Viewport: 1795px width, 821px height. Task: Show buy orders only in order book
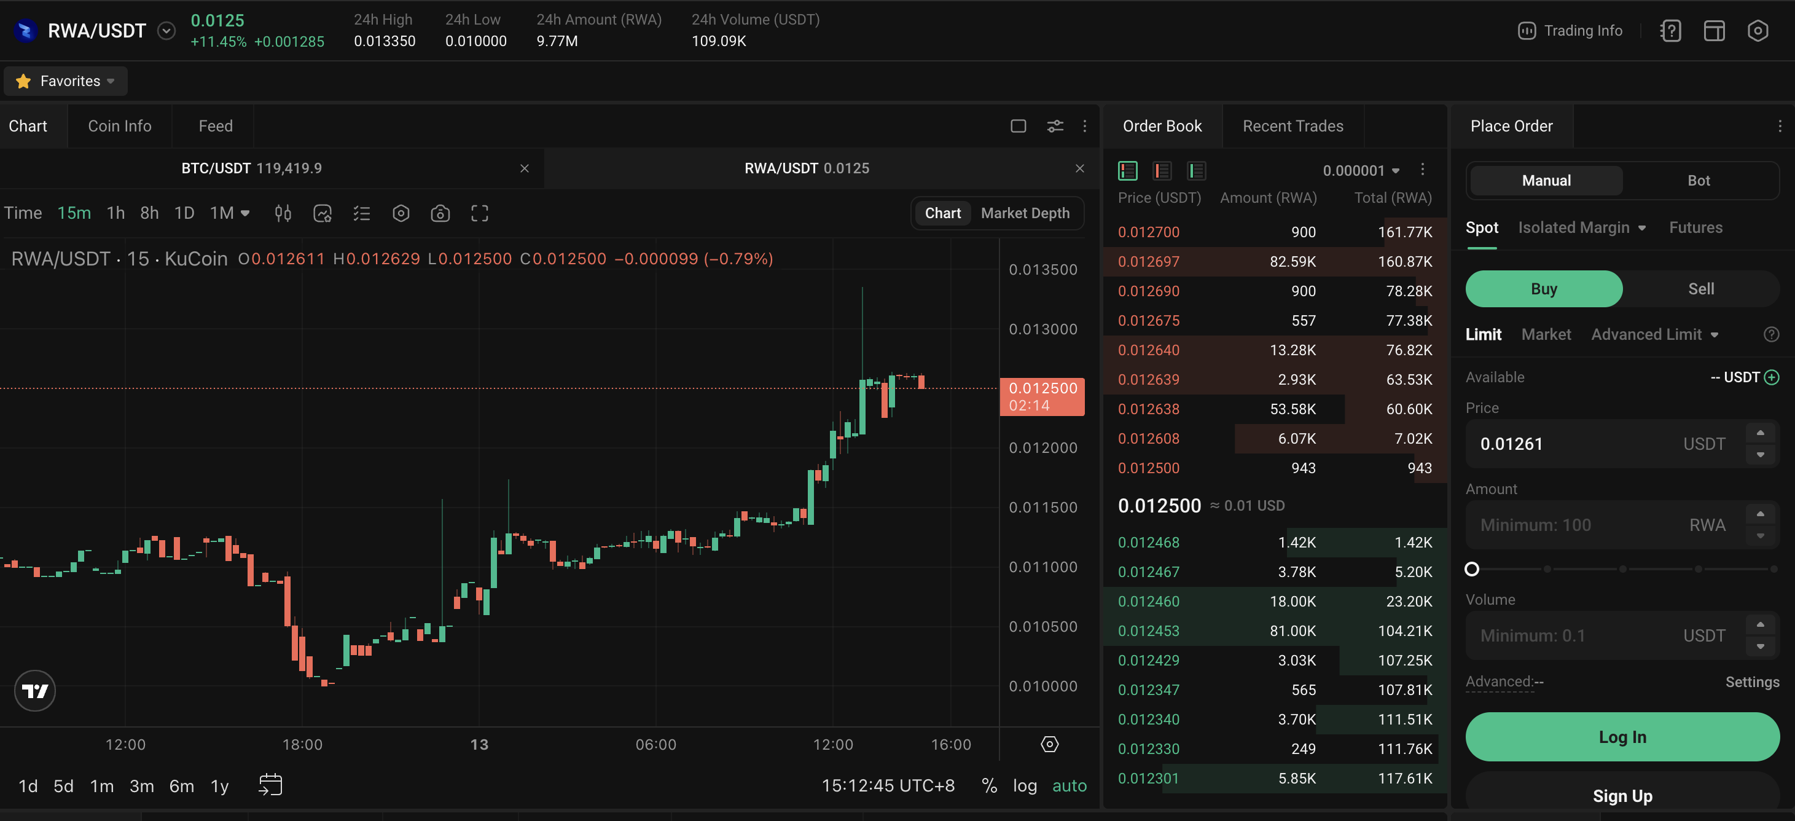(x=1197, y=171)
